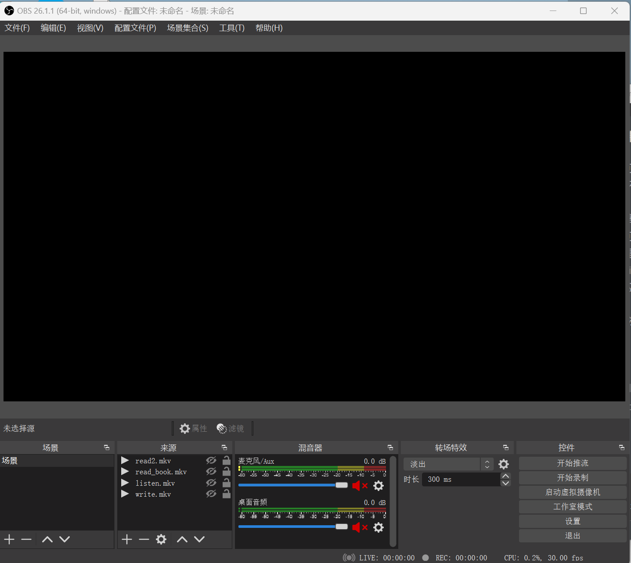Click the play icon beside read_book.mkv
Viewport: 631px width, 563px height.
pyautogui.click(x=125, y=471)
